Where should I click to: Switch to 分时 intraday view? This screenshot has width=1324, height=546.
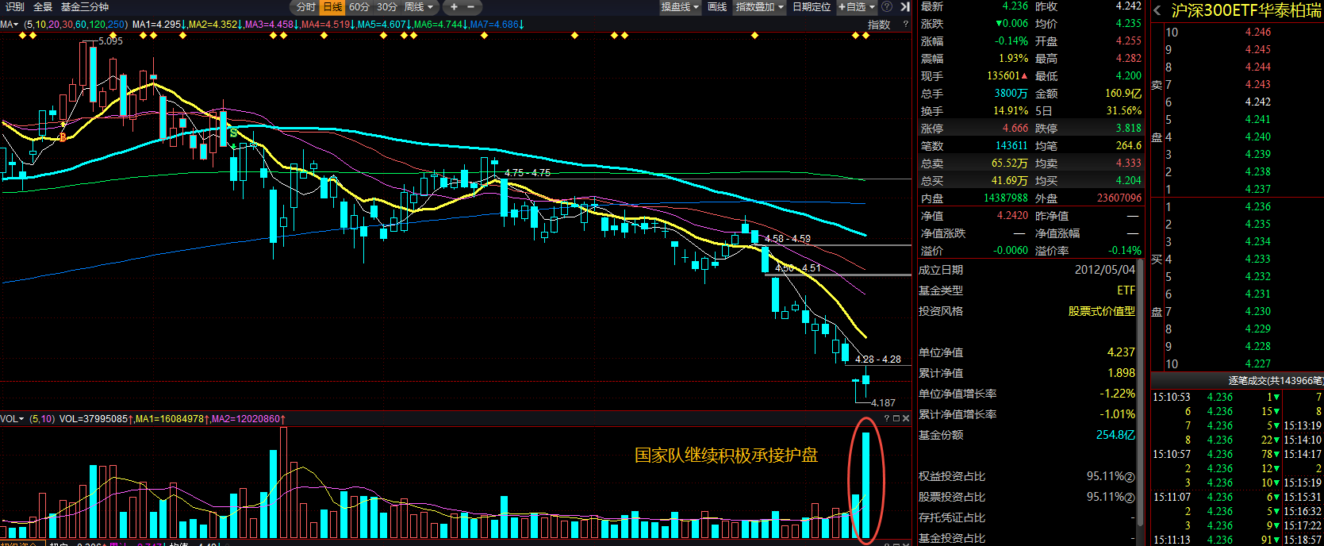(x=306, y=6)
